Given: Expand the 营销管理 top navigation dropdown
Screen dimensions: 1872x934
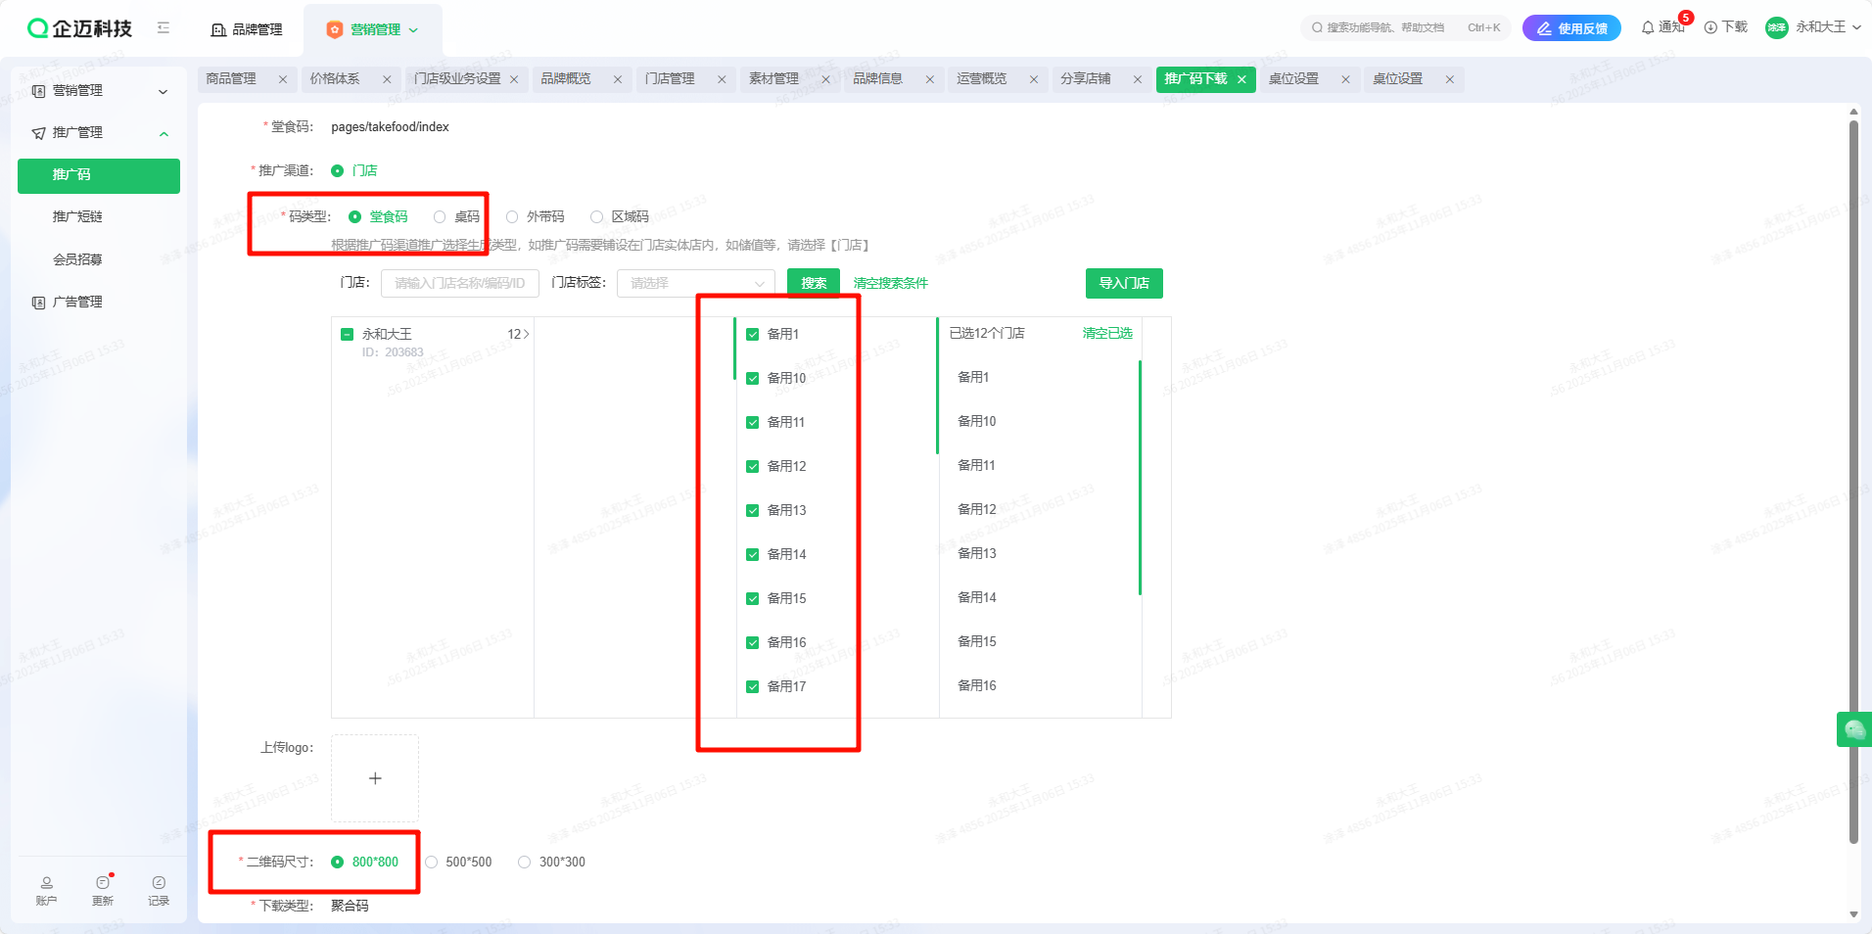Looking at the screenshot, I should click(413, 30).
